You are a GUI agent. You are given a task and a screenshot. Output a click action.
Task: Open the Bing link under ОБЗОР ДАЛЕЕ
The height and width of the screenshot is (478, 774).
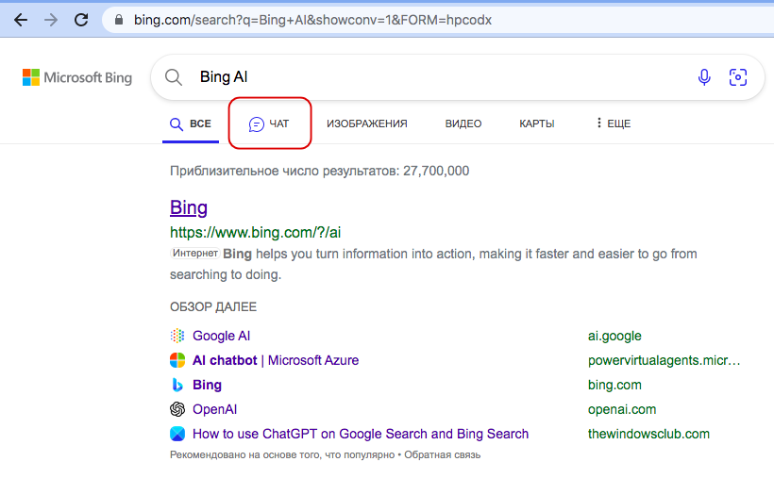coord(207,385)
